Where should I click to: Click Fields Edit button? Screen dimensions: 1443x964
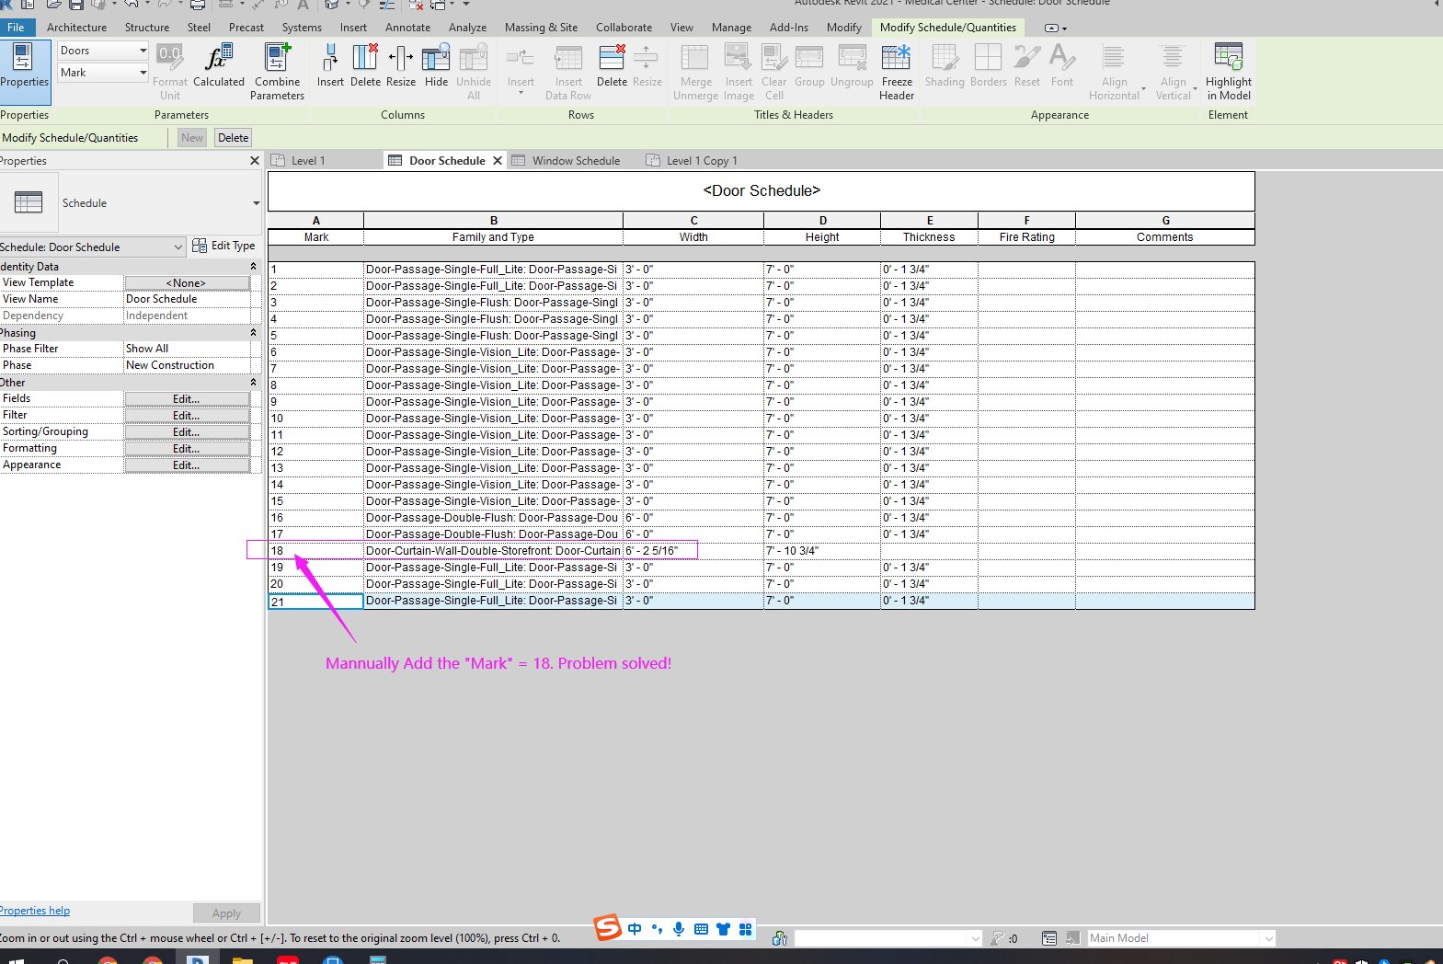point(187,399)
